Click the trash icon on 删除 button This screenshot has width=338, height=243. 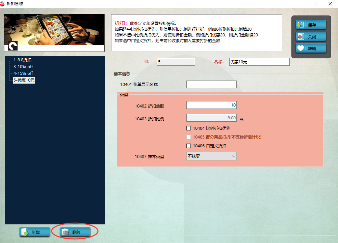pyautogui.click(x=65, y=232)
